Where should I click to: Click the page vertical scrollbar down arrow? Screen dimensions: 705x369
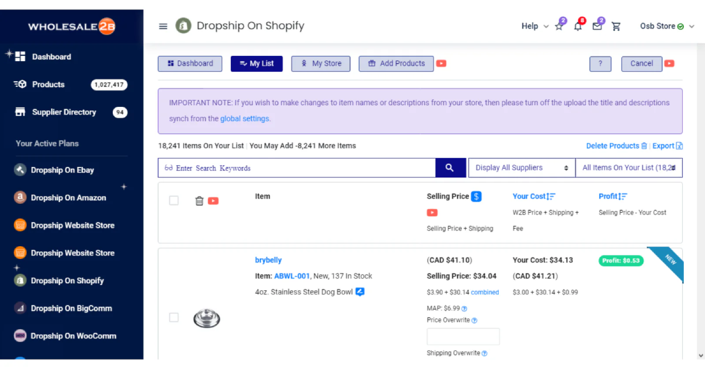click(700, 355)
